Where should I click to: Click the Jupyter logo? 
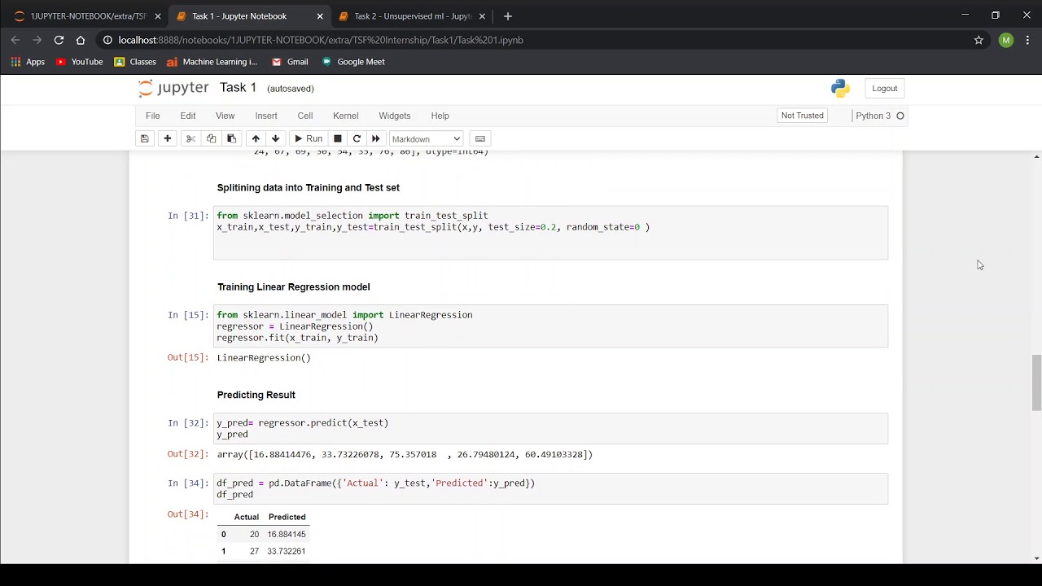pyautogui.click(x=173, y=88)
